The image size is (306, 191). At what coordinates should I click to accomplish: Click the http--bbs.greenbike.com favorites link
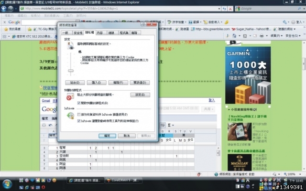coord(210,29)
